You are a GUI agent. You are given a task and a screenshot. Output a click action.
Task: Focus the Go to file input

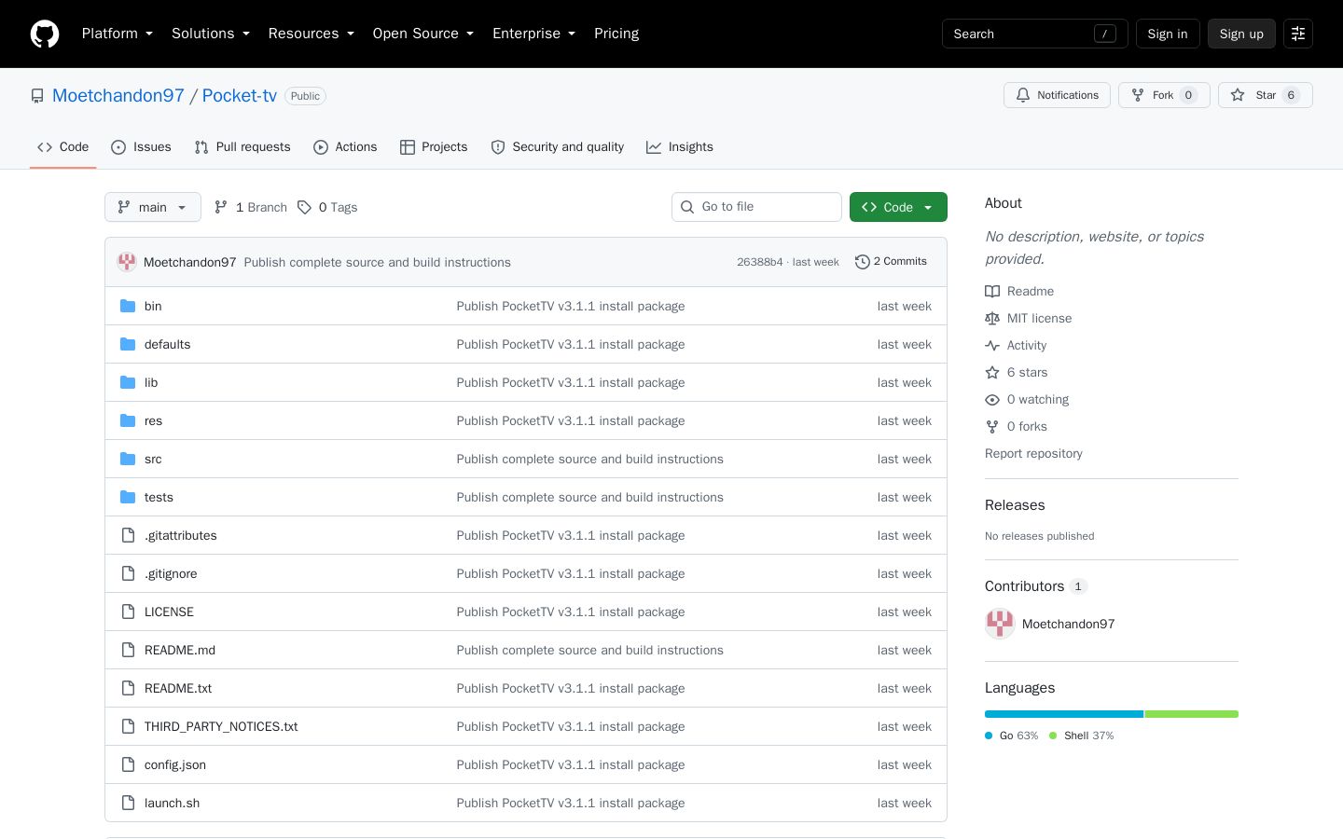pos(756,207)
